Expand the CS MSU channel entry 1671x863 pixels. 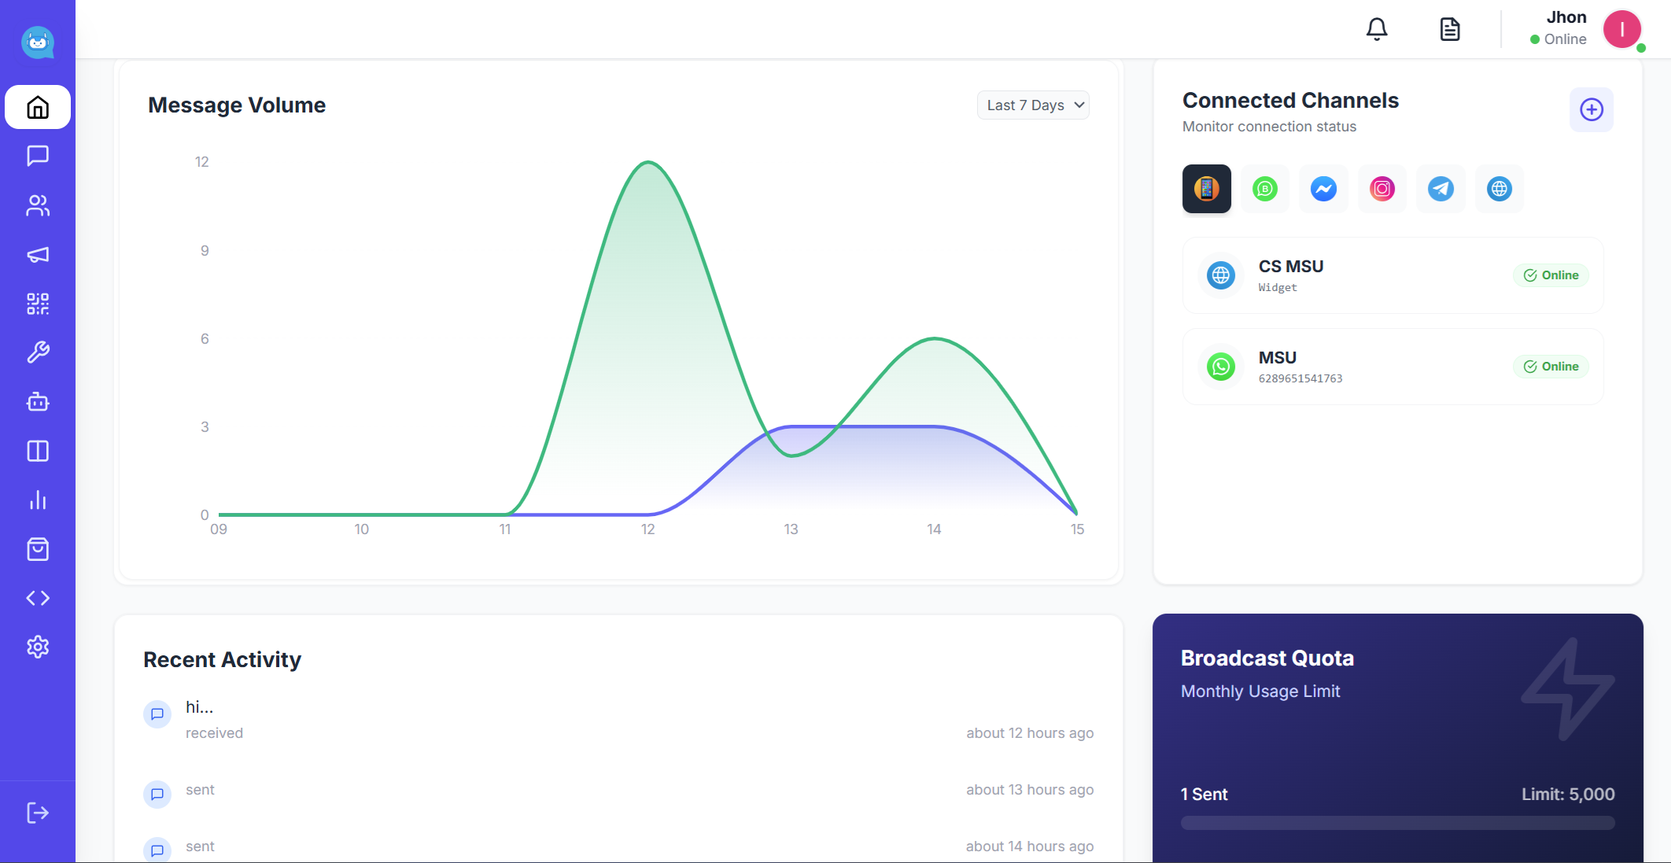[1392, 275]
